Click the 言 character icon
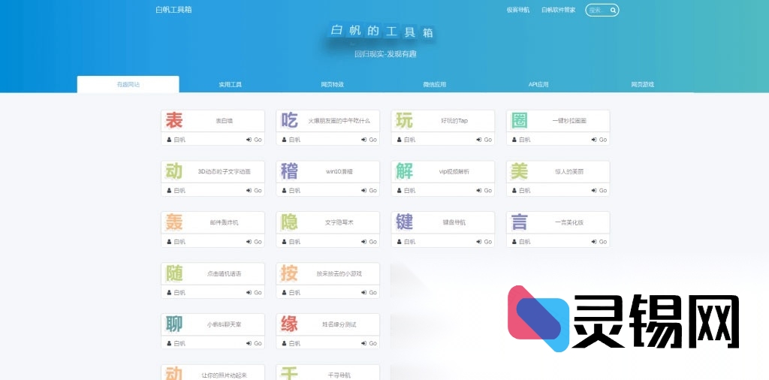Image resolution: width=769 pixels, height=380 pixels. [x=520, y=222]
